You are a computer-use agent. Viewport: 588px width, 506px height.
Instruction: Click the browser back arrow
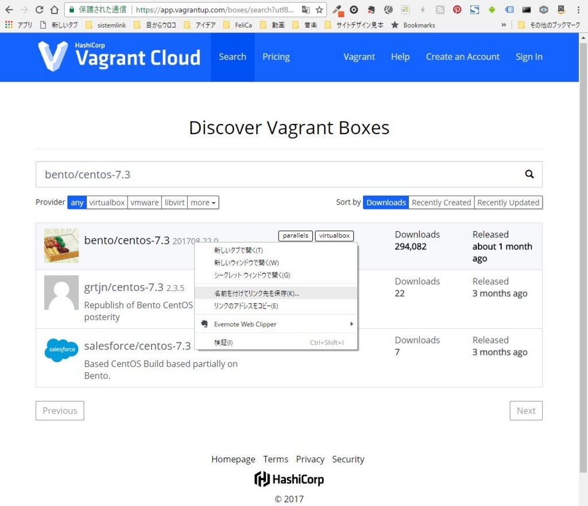9,10
